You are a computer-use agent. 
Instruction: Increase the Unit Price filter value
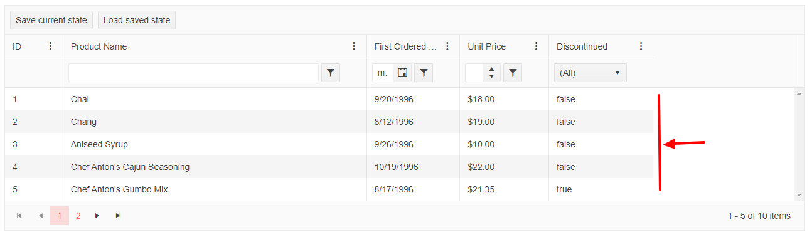491,69
